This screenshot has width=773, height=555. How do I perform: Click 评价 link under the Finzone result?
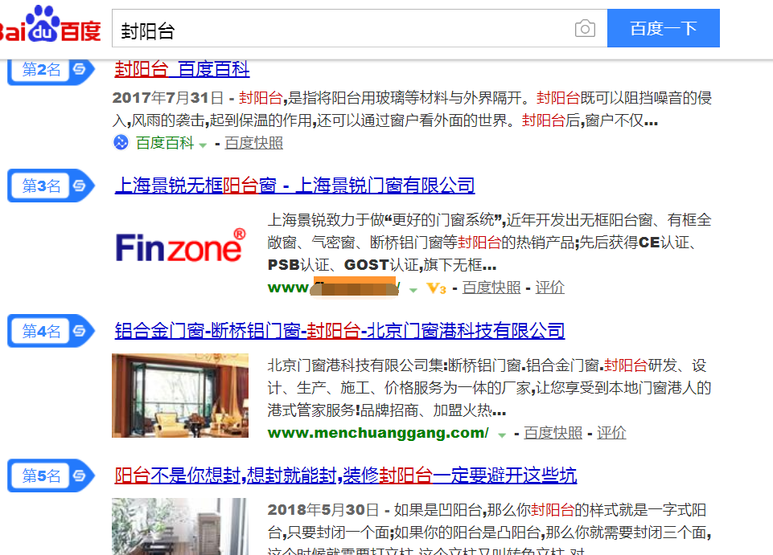tap(549, 287)
